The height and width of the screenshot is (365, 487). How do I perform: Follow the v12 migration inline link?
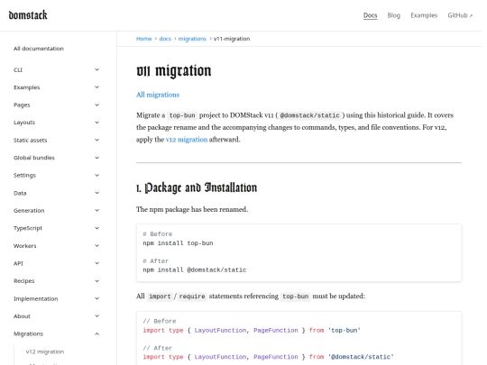click(x=187, y=140)
